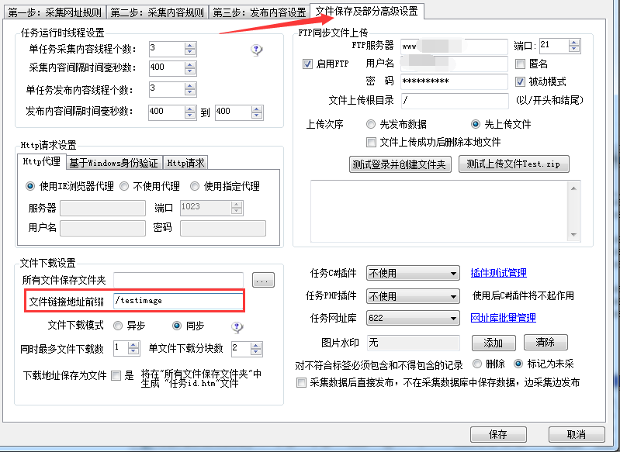Screen dimensions: 620x452
Task: Click the 文件上传根目录 input field
Action: tap(455, 101)
